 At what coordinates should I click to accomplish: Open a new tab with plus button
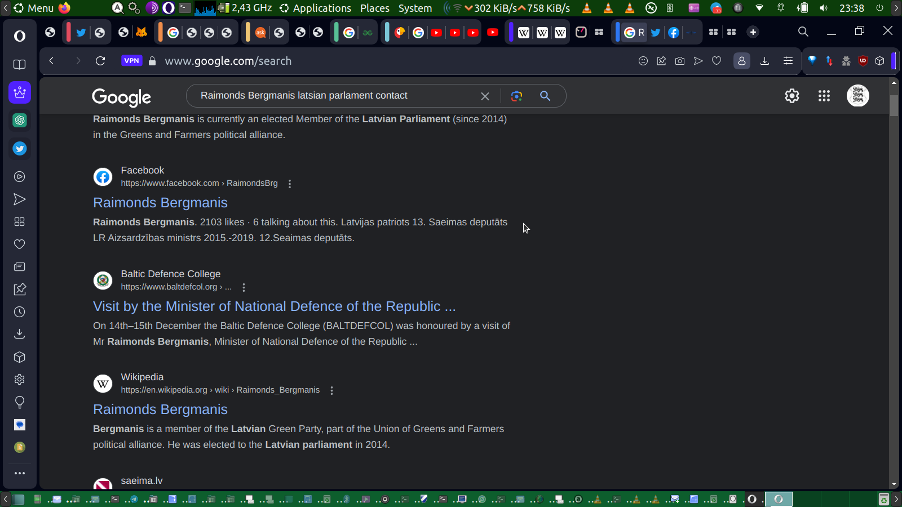point(753,32)
